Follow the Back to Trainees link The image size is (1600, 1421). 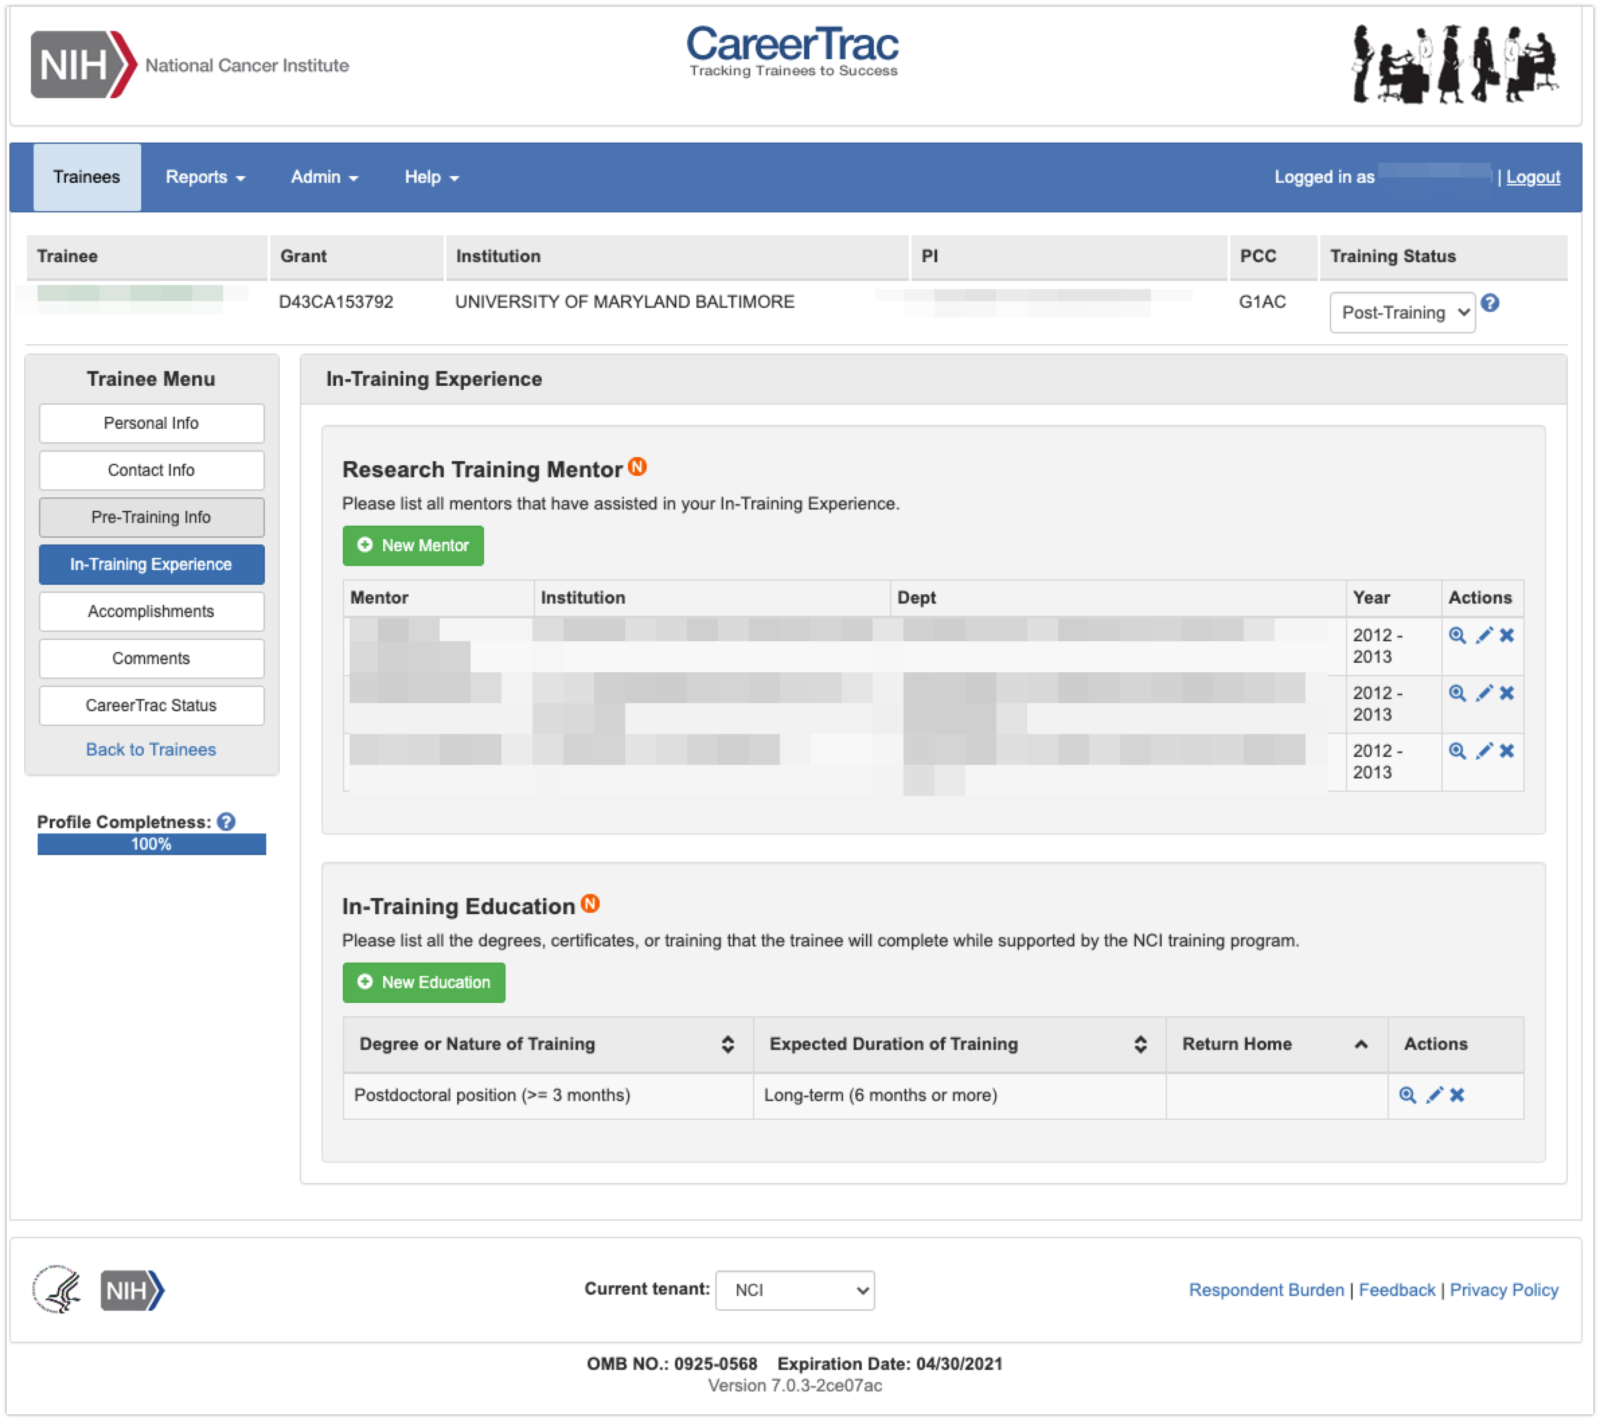click(151, 749)
